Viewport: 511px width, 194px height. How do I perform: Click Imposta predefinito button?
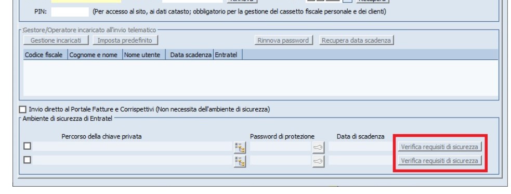125,41
